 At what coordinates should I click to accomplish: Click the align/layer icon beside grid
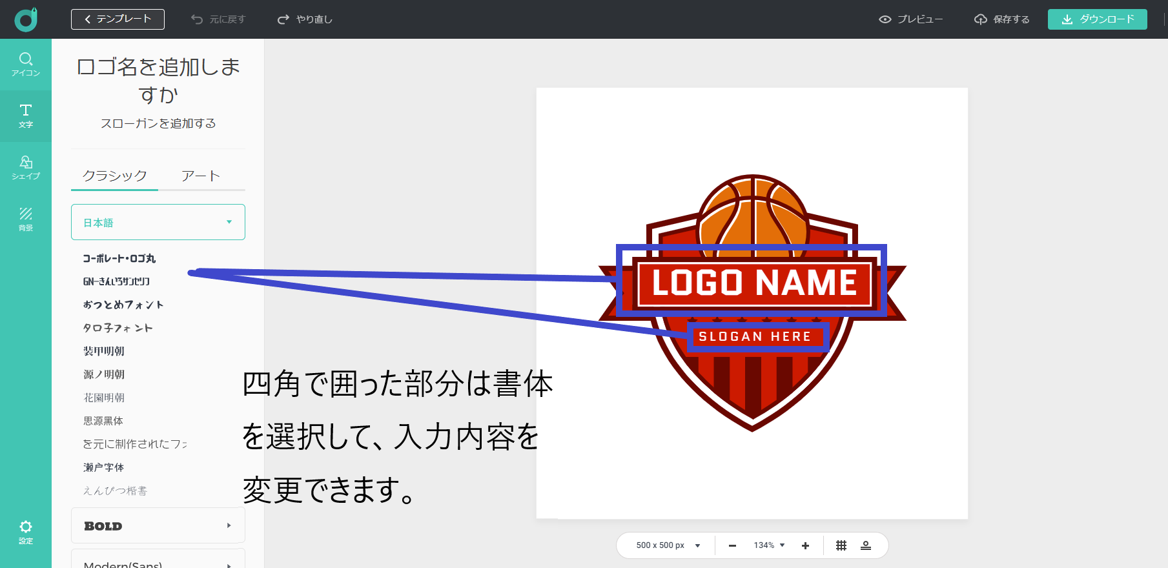tap(866, 545)
